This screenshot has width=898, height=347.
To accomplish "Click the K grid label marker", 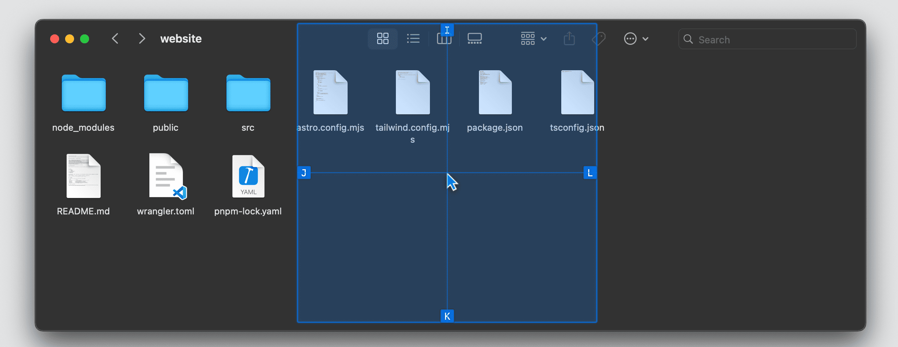I will click(x=447, y=316).
